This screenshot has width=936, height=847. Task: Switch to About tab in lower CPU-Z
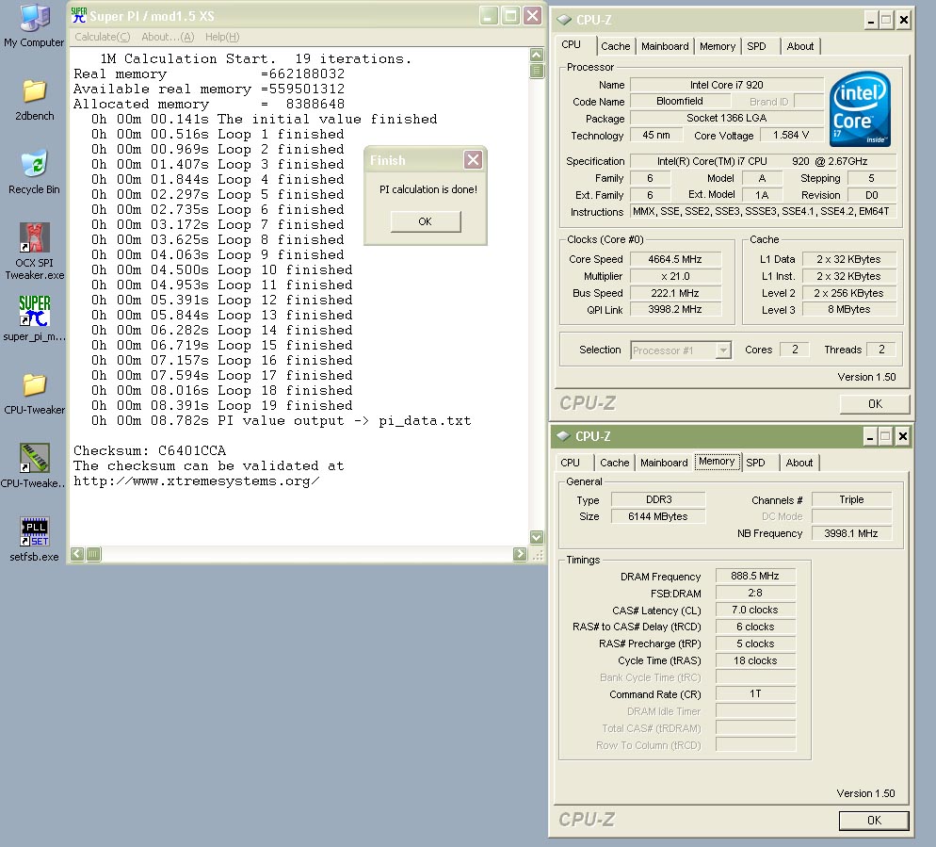[799, 463]
